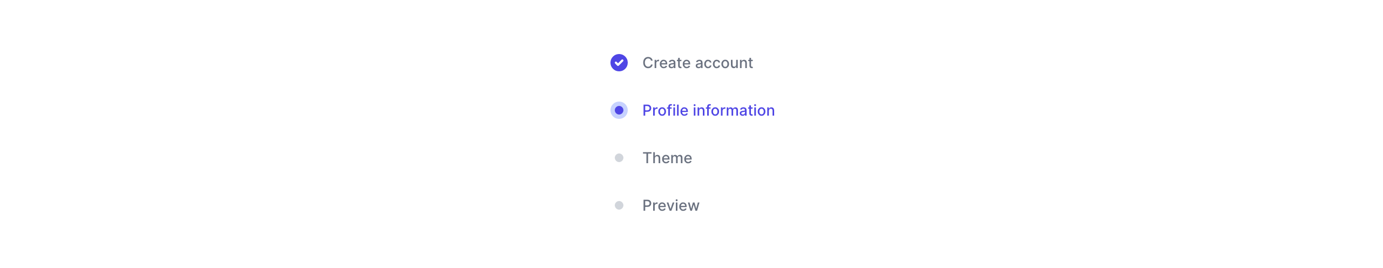Click the gray dot next to Preview
The width and height of the screenshot is (1383, 268).
pyautogui.click(x=619, y=205)
